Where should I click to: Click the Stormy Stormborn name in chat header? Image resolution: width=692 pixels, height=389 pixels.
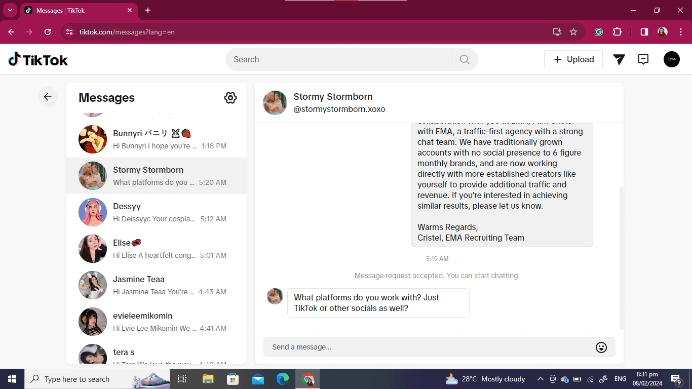[x=333, y=96]
